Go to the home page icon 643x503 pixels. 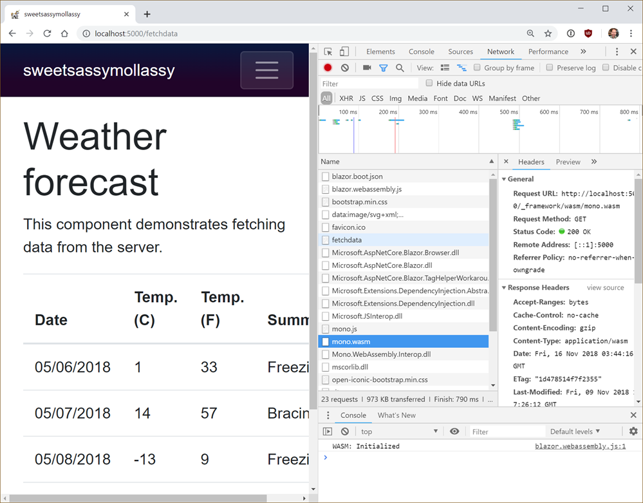click(x=64, y=33)
